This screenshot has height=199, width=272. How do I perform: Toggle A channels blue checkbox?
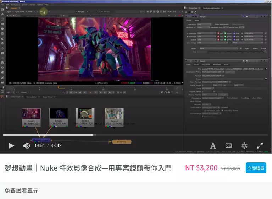234,33
